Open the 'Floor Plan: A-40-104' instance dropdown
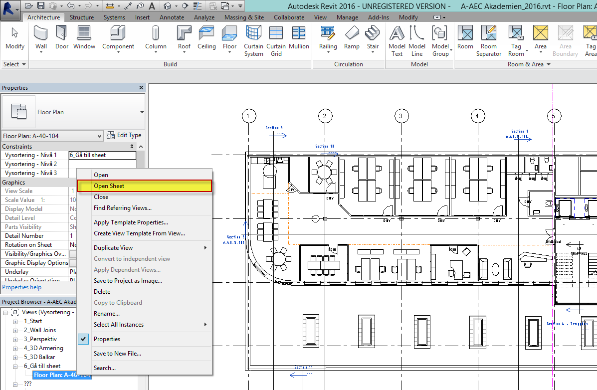Screen dimensions: 597x390 (x=52, y=136)
